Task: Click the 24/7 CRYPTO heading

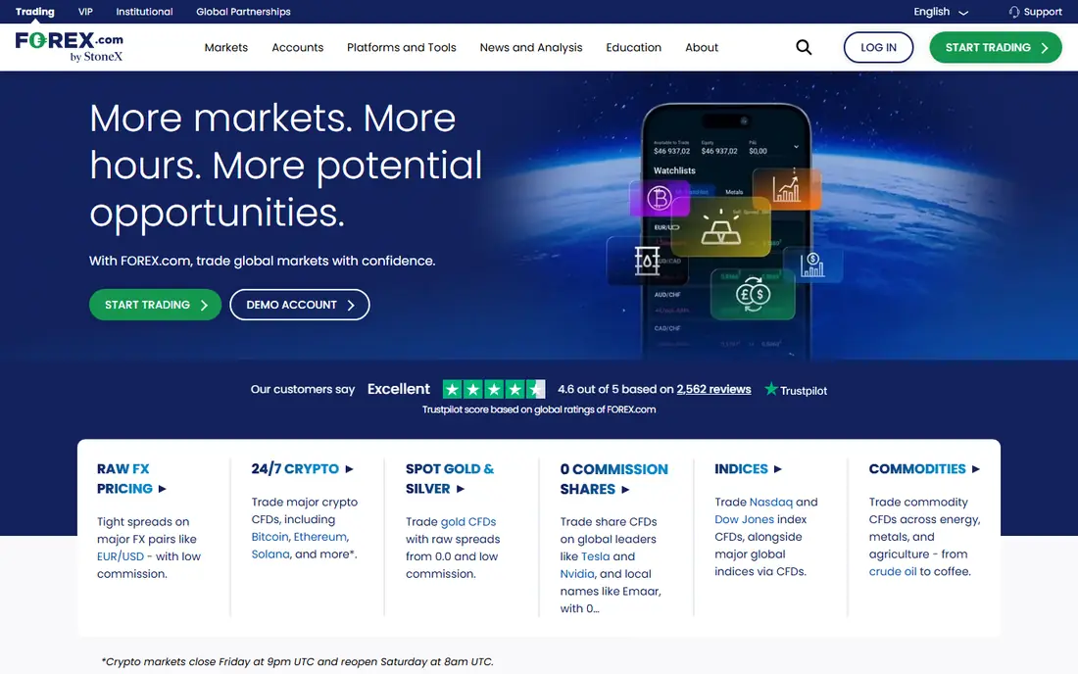Action: [x=295, y=468]
